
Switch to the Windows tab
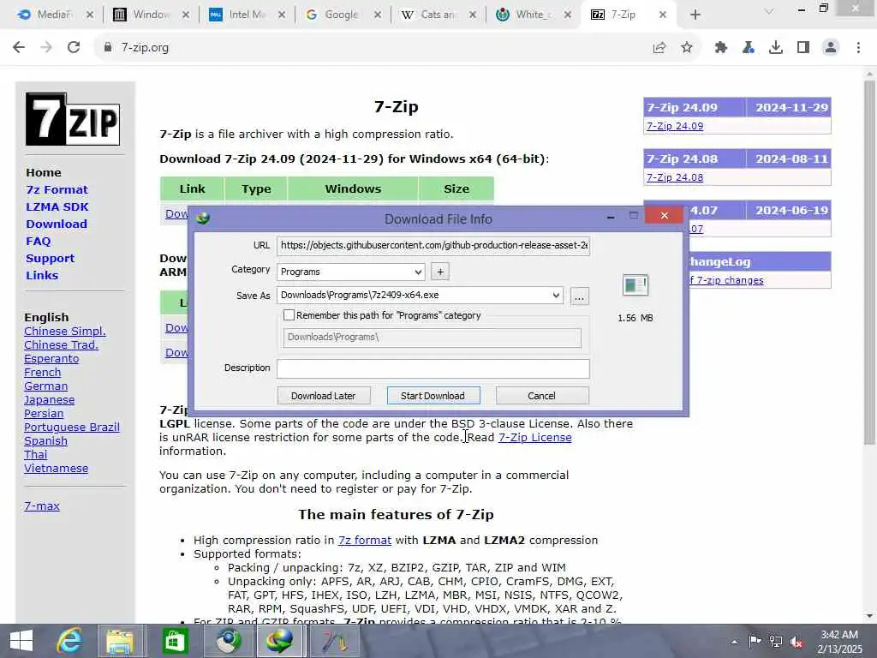point(144,15)
